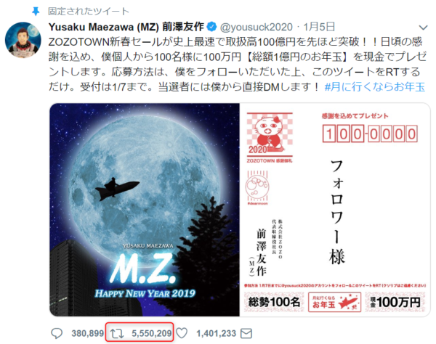
Task: View the 1,401,233 likes count
Action: (216, 333)
